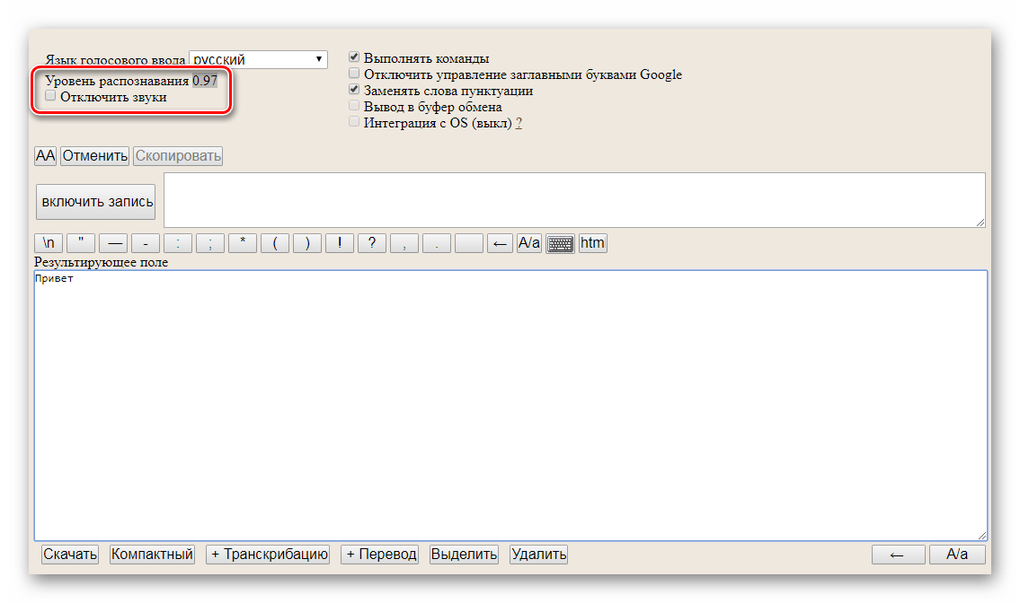1020x603 pixels.
Task: Insert an asterisk with the * button
Action: (x=243, y=243)
